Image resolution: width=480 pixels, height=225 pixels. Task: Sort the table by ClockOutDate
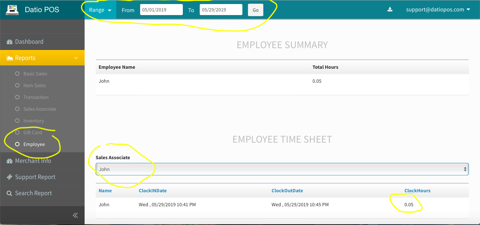(x=288, y=190)
